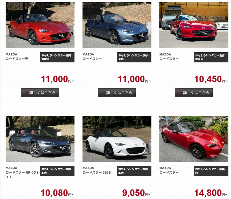This screenshot has height=199, width=231.
Task: Open the red Roadster photo with Mercedes van
Action: [194, 25]
